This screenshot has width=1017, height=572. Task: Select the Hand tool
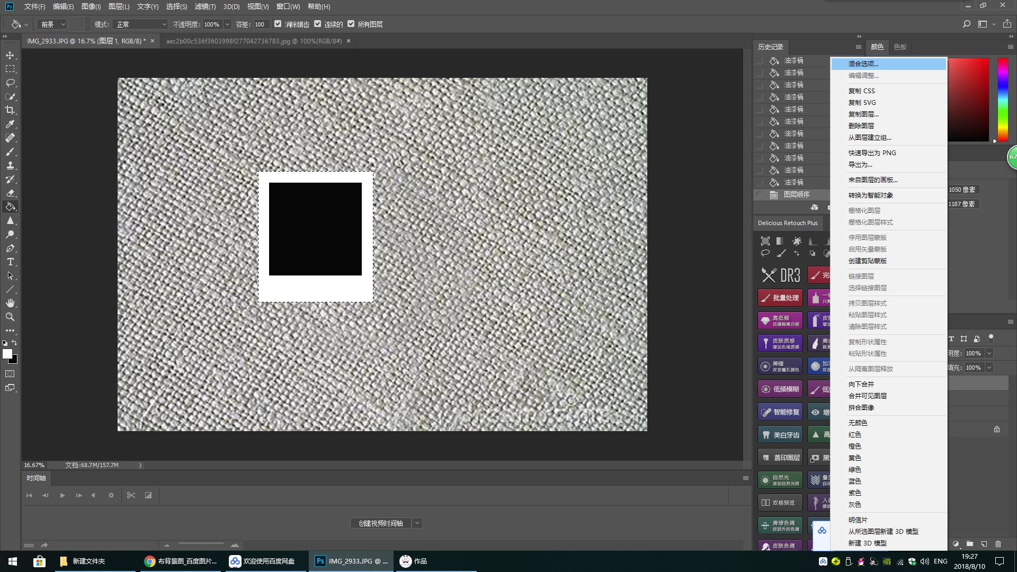click(x=10, y=303)
